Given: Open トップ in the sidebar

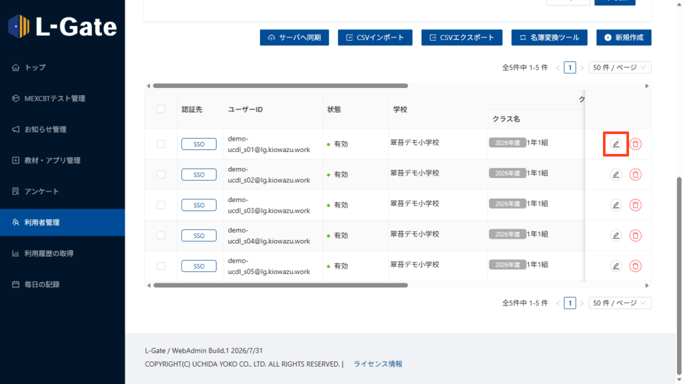Looking at the screenshot, I should (62, 67).
